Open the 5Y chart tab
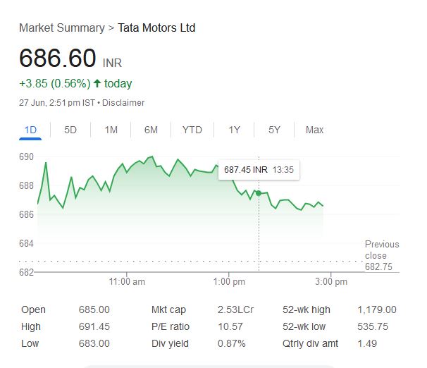The width and height of the screenshot is (427, 368). pyautogui.click(x=274, y=130)
